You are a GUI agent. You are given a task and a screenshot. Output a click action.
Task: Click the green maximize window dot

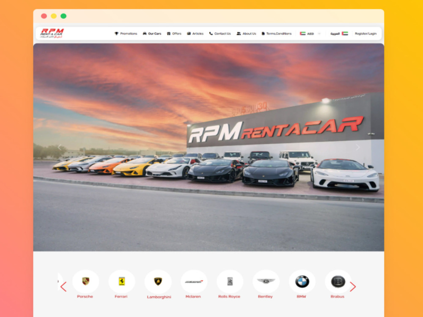63,16
